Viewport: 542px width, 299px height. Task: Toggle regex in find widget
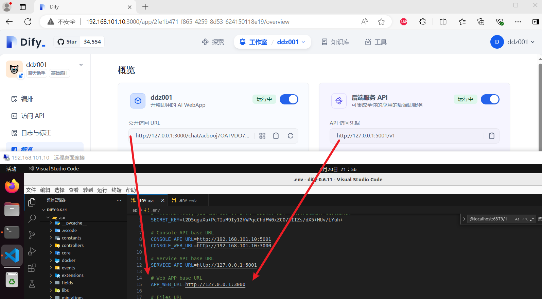point(532,219)
